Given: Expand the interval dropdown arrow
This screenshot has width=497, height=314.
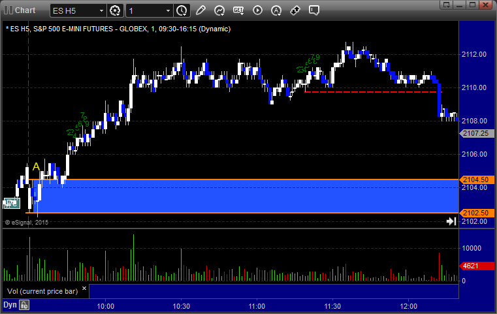Looking at the screenshot, I should tap(168, 11).
